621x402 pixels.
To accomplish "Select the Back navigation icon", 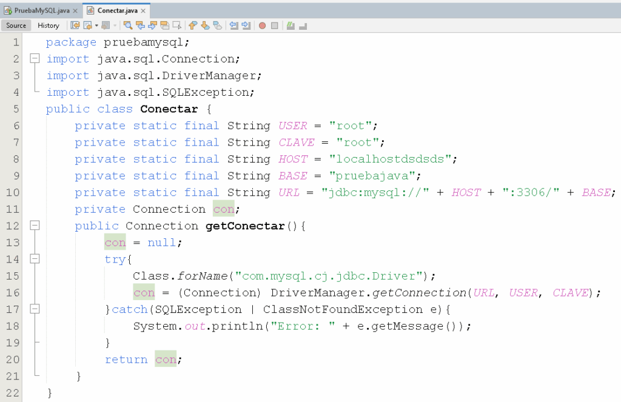I will click(88, 25).
